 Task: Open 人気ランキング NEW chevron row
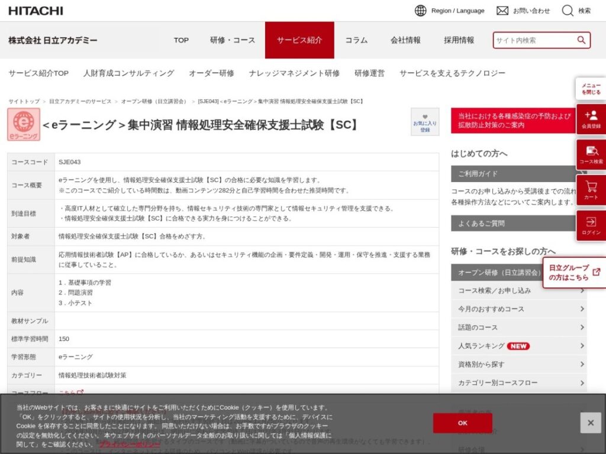tap(519, 346)
